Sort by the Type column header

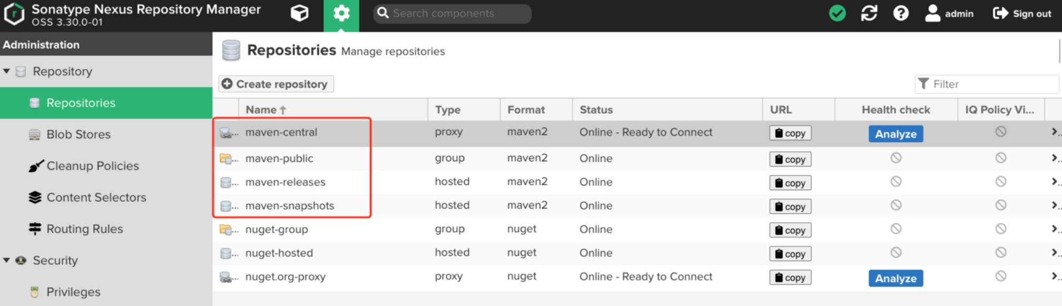click(464, 110)
